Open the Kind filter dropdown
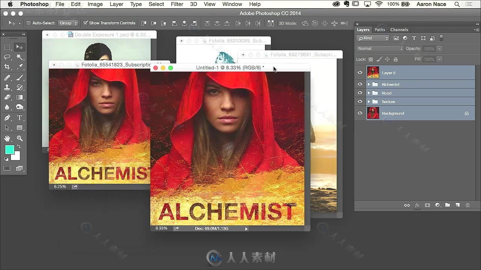 373,38
